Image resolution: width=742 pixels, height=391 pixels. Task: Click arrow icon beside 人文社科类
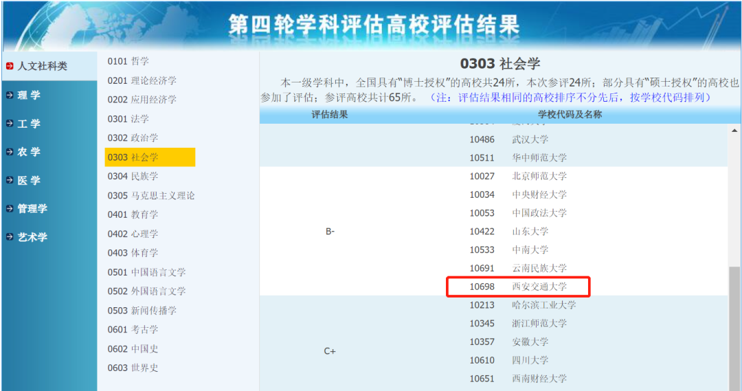pyautogui.click(x=10, y=66)
